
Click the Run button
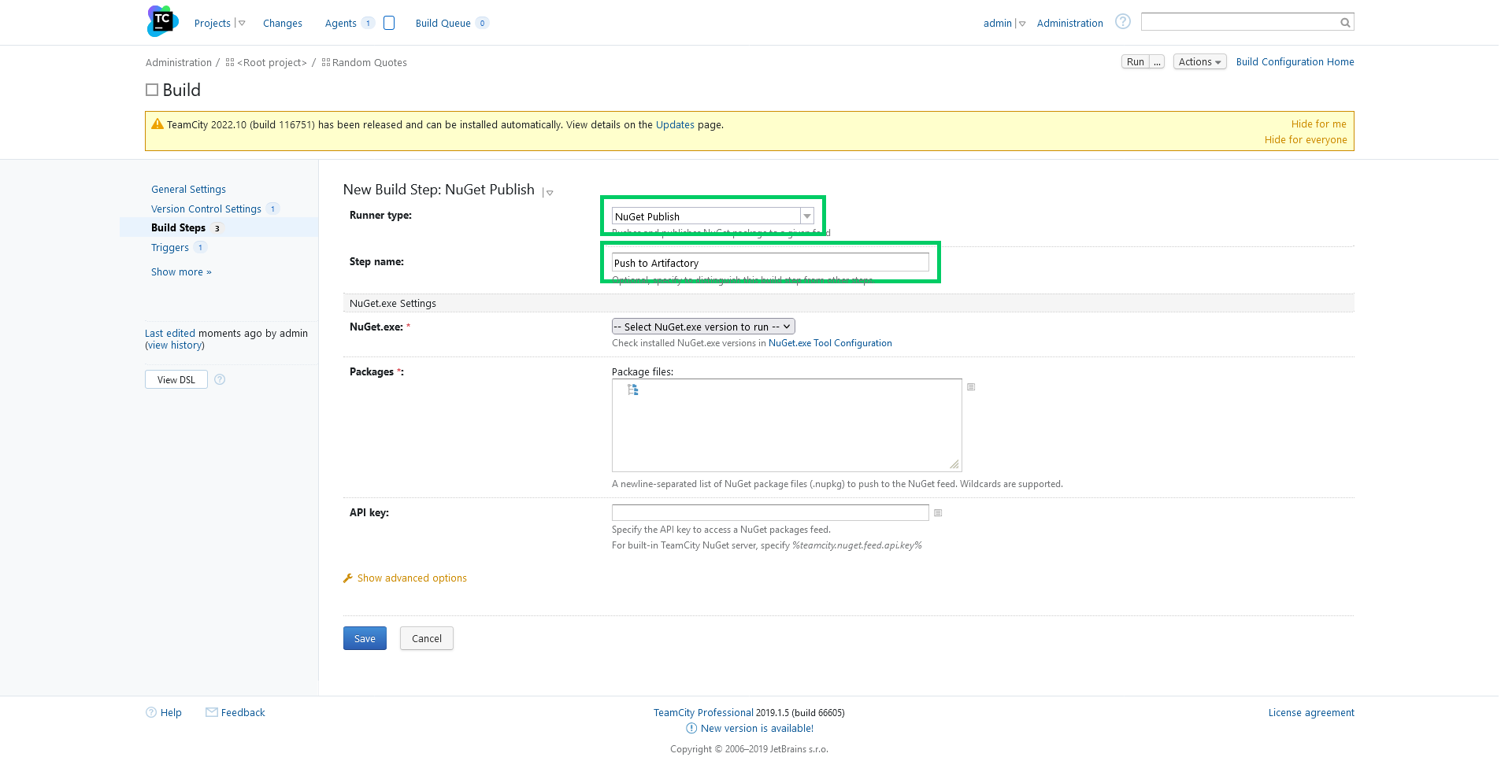click(x=1135, y=62)
